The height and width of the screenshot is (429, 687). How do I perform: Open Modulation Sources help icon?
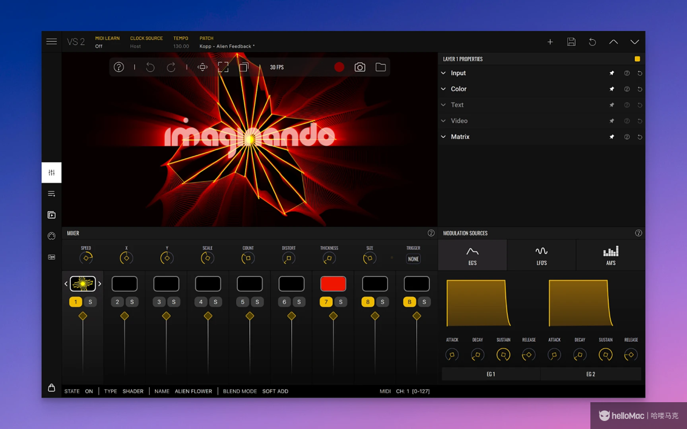(639, 233)
